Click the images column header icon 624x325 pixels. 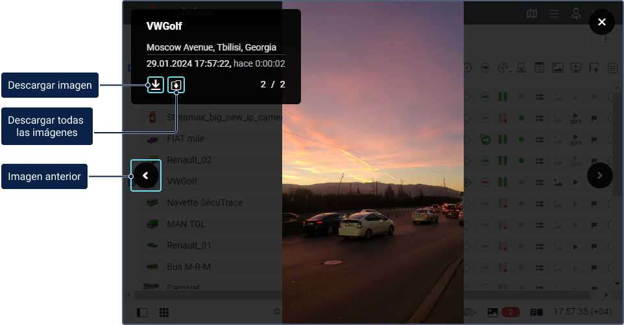558,68
